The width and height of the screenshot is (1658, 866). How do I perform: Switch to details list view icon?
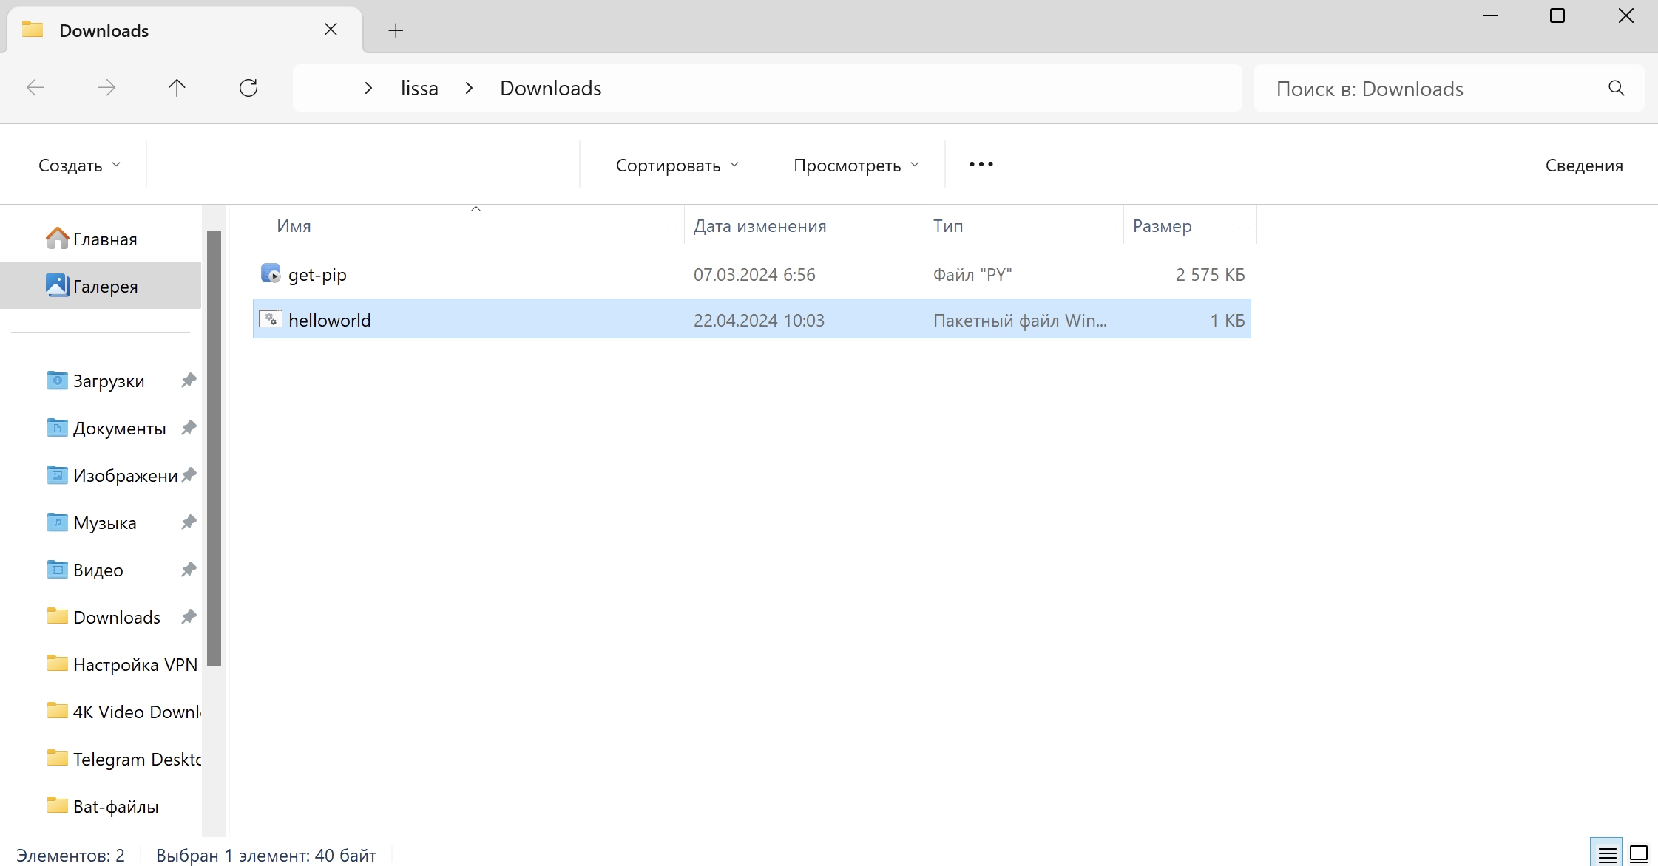coord(1606,854)
